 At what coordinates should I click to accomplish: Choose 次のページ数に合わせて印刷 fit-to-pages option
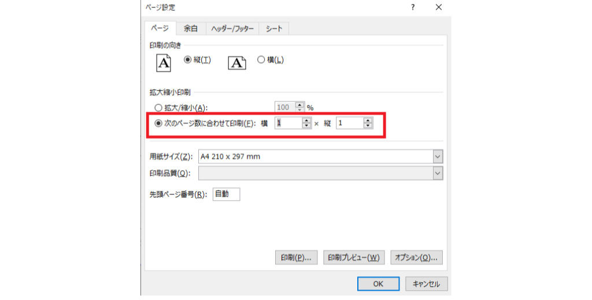(x=158, y=123)
